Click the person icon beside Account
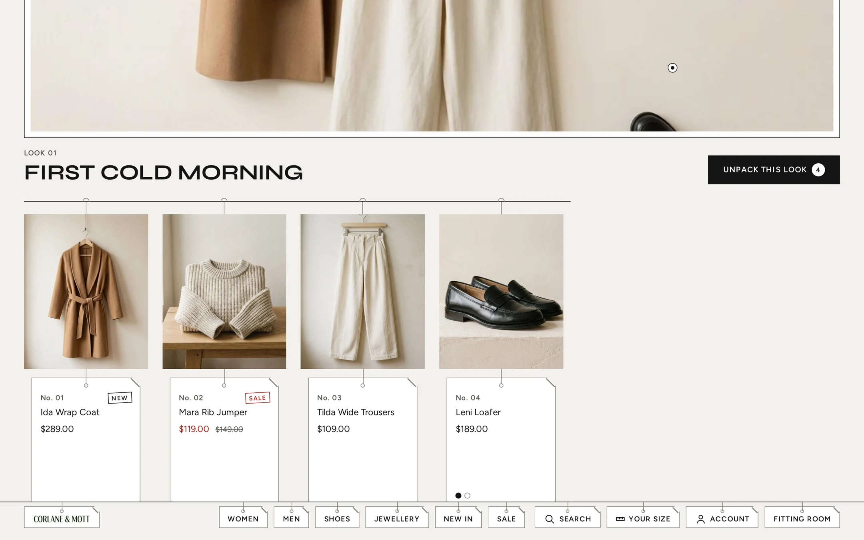The image size is (864, 540). tap(701, 519)
